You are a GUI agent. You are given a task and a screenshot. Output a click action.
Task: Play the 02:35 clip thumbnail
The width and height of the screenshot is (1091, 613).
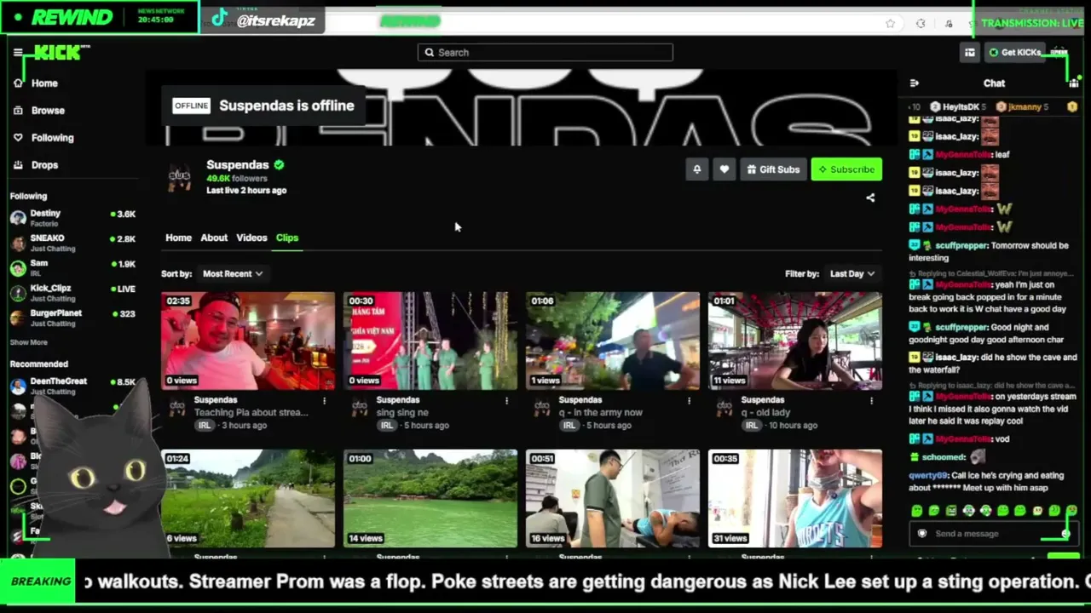[248, 341]
